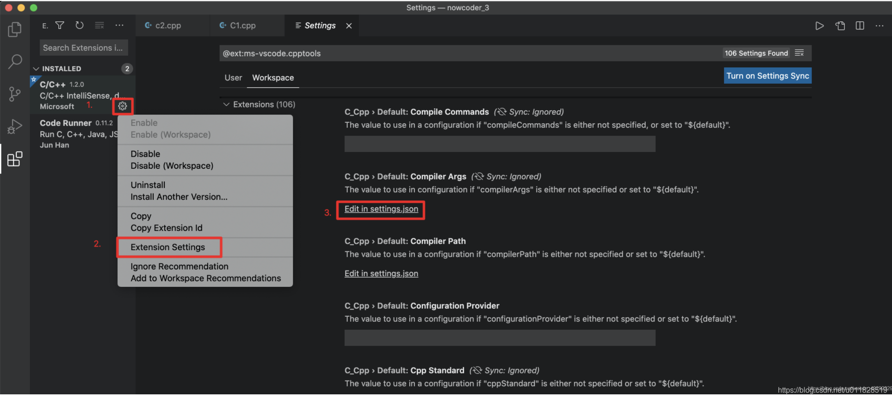
Task: Select Install Another Version menu item
Action: click(x=179, y=197)
